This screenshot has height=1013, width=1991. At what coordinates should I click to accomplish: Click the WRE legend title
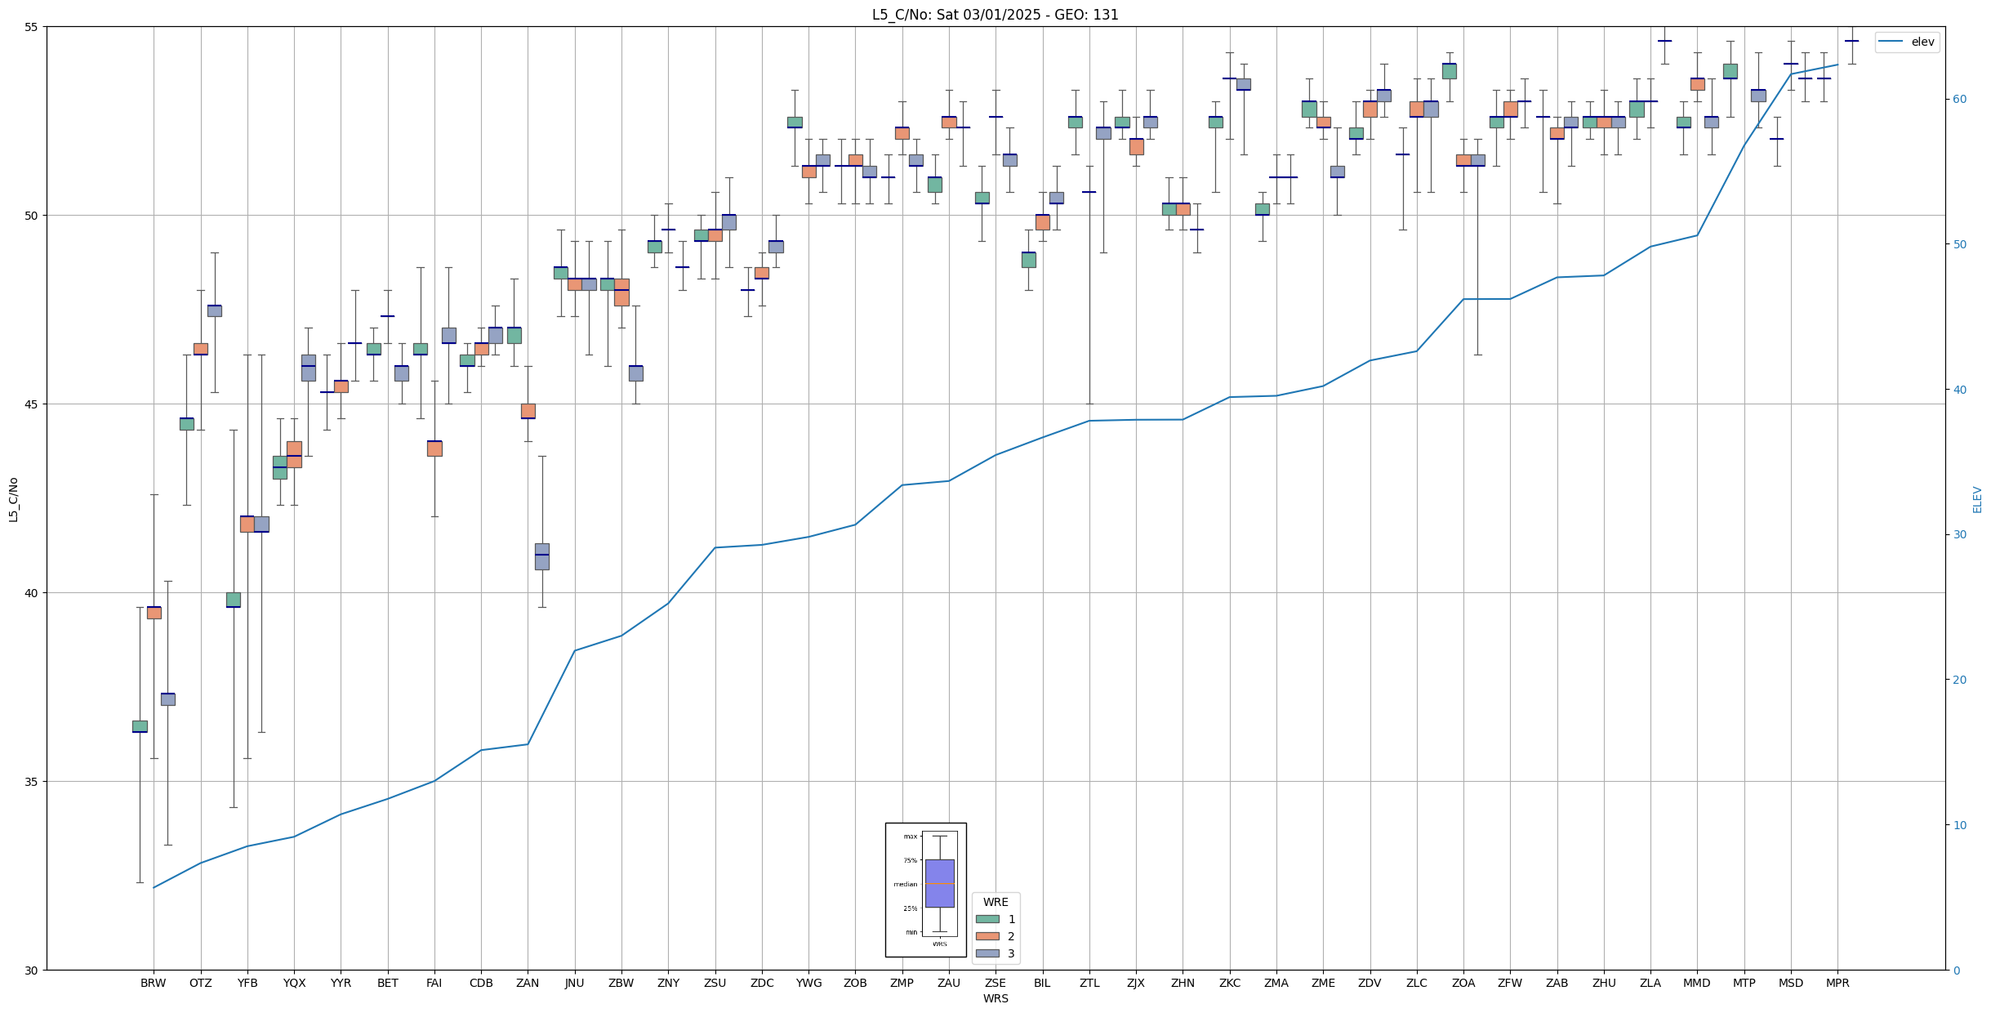coord(995,902)
